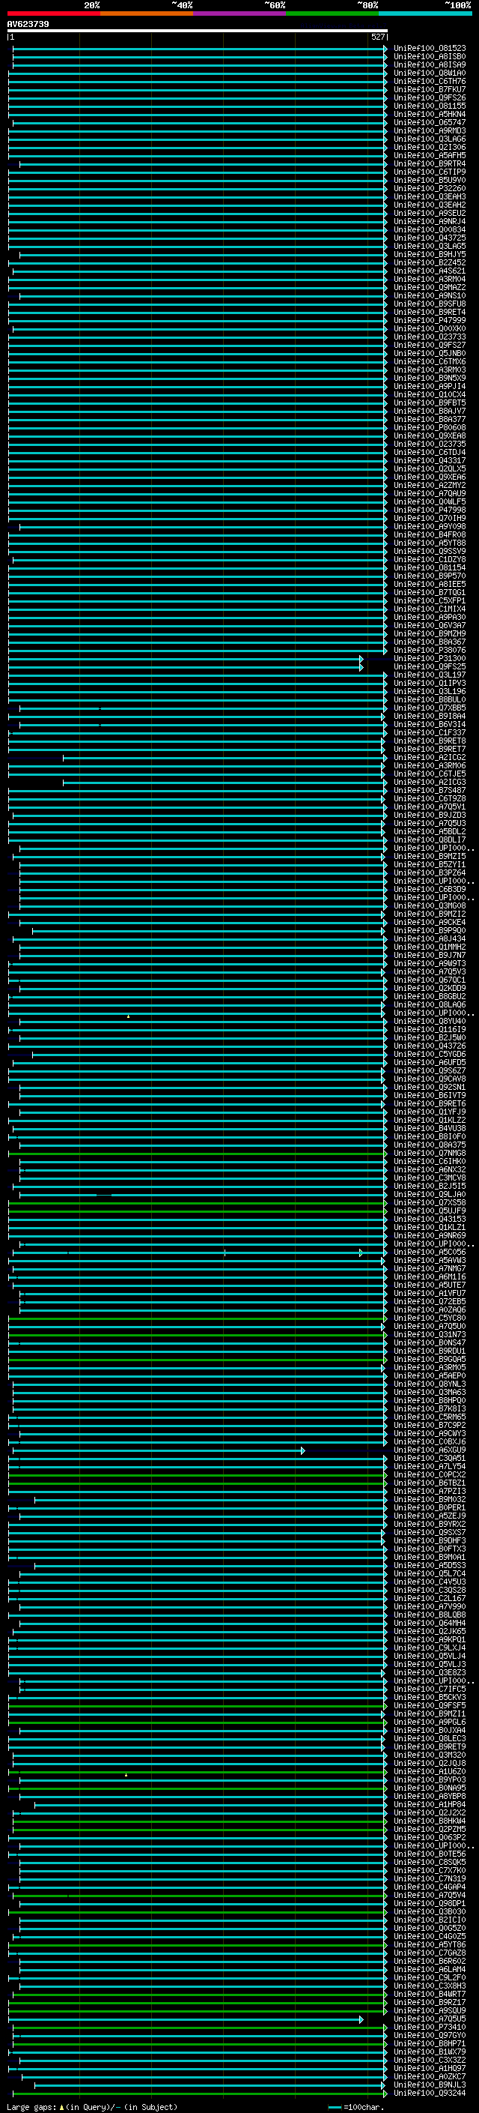Open hit UniRef100_O81155
Screen dimensions: 479x2113
coord(430,106)
